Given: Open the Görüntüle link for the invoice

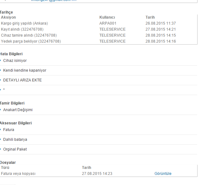Looking at the screenshot, I should tap(163, 174).
